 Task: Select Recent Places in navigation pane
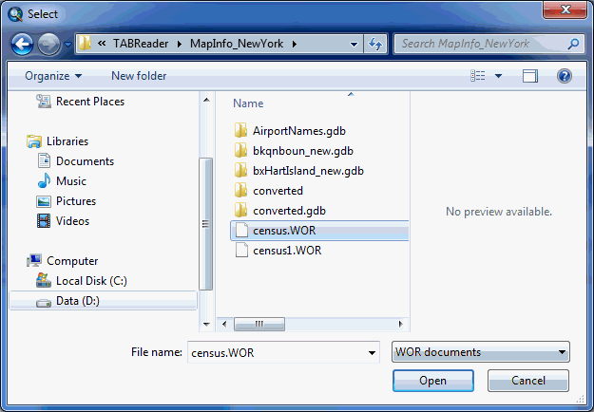pyautogui.click(x=90, y=102)
